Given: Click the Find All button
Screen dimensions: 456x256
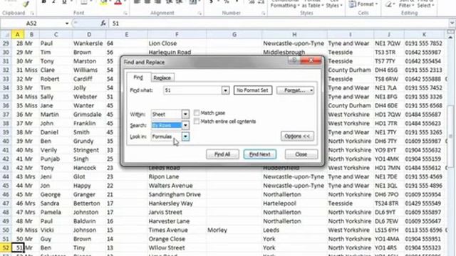Looking at the screenshot, I should click(x=222, y=154).
